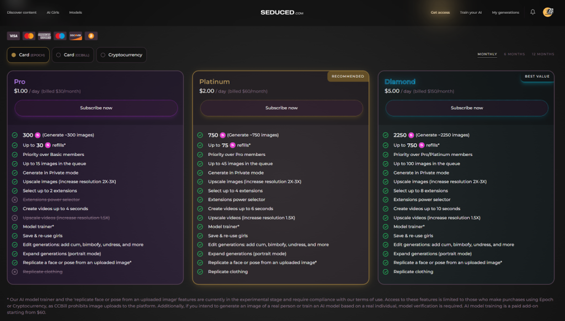Click the token icon beside Platinum's 750
This screenshot has height=321, width=565.
223,135
